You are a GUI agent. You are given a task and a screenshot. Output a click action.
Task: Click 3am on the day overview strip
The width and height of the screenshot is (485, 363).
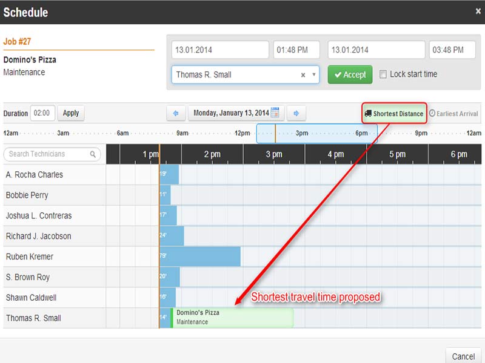(x=63, y=133)
